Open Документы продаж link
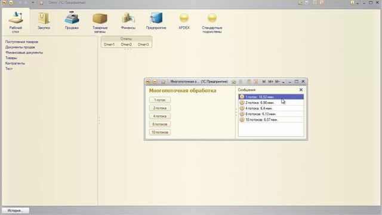This screenshot has width=382, height=215. coord(20,47)
